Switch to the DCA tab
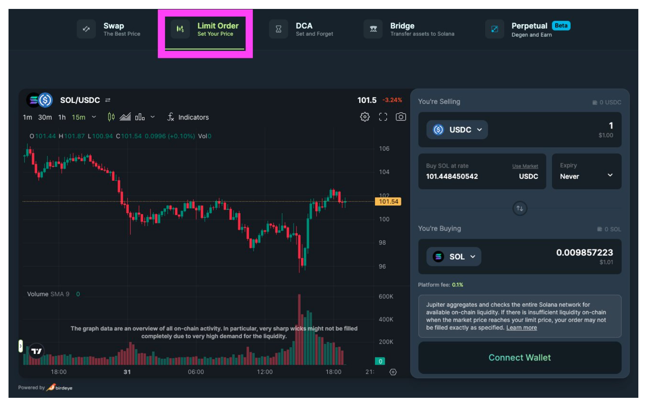 point(301,29)
